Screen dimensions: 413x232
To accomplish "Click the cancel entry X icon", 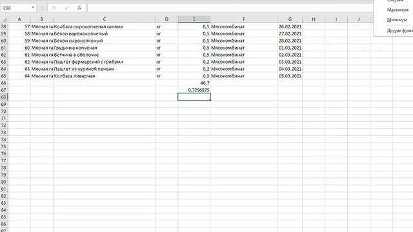I will [x=54, y=8].
